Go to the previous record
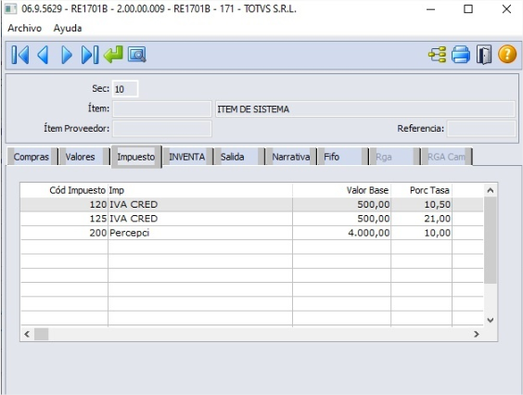 43,55
